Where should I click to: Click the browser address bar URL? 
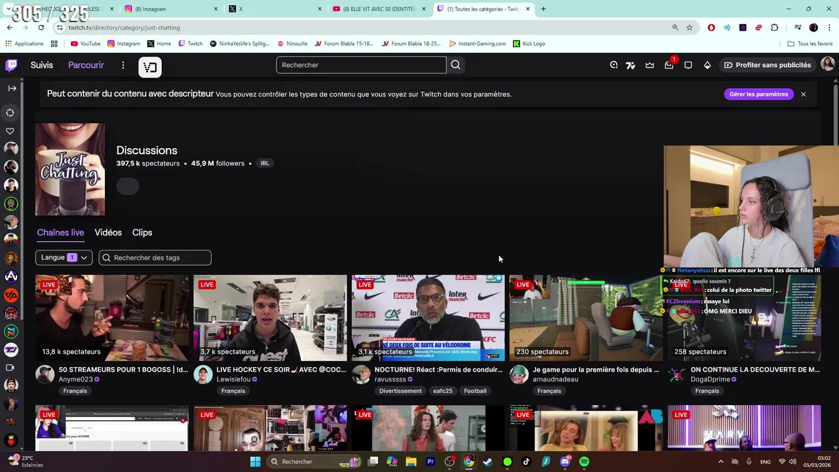pos(124,28)
